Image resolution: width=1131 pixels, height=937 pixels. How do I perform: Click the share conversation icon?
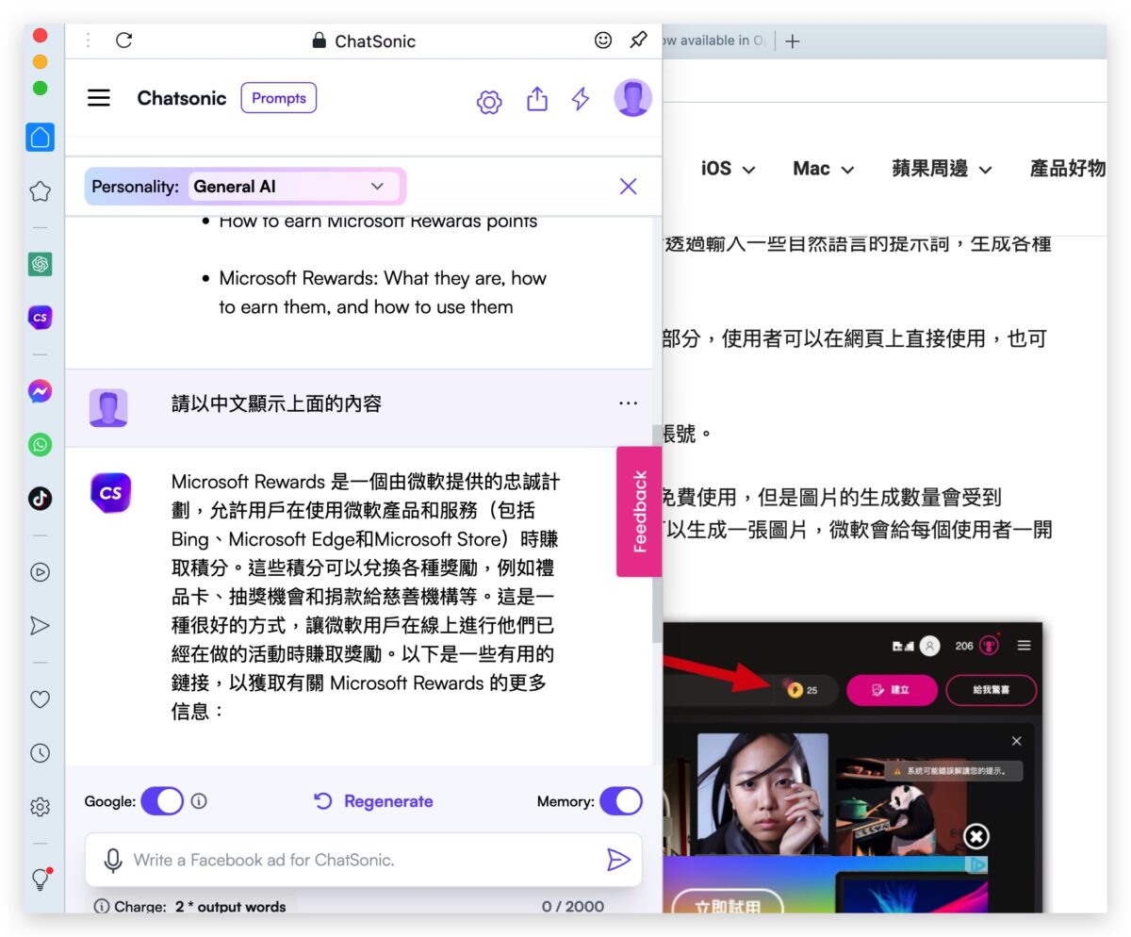[x=536, y=99]
